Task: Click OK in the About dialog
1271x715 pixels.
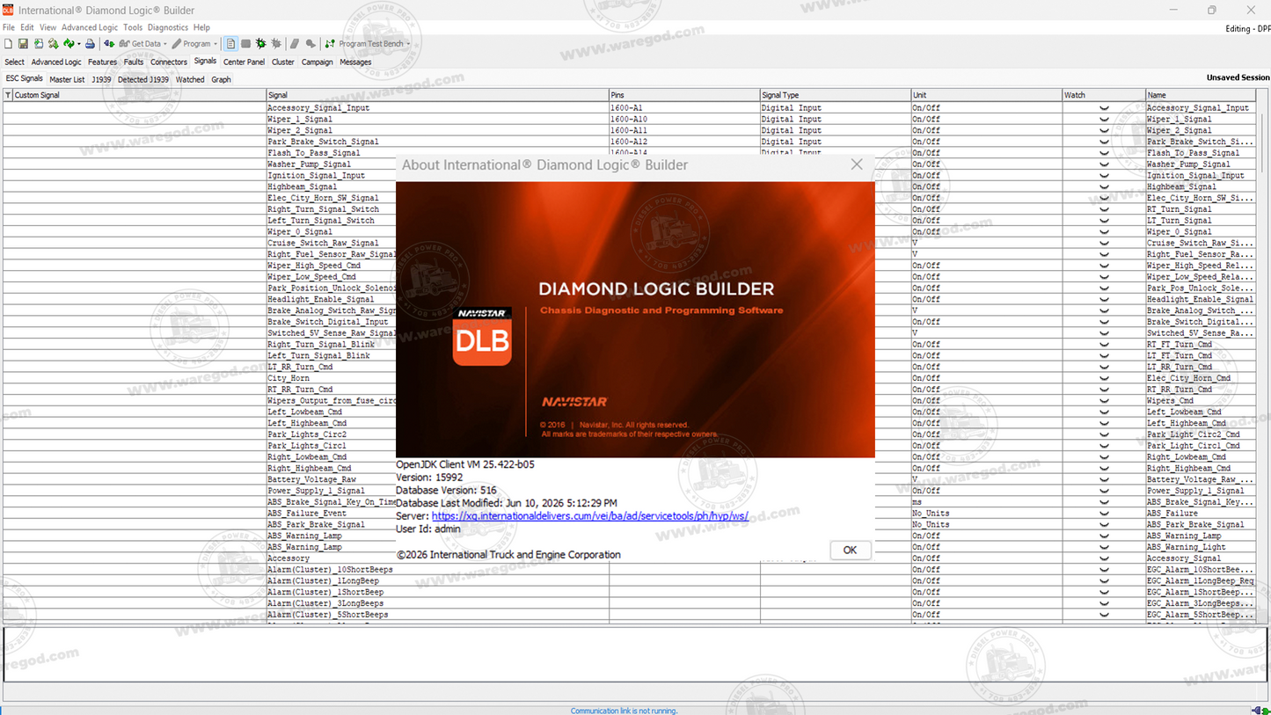Action: point(850,551)
